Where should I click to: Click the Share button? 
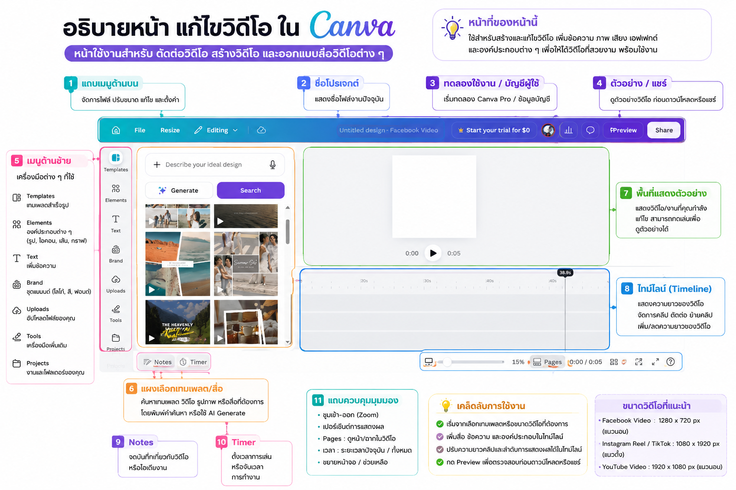[x=664, y=130]
